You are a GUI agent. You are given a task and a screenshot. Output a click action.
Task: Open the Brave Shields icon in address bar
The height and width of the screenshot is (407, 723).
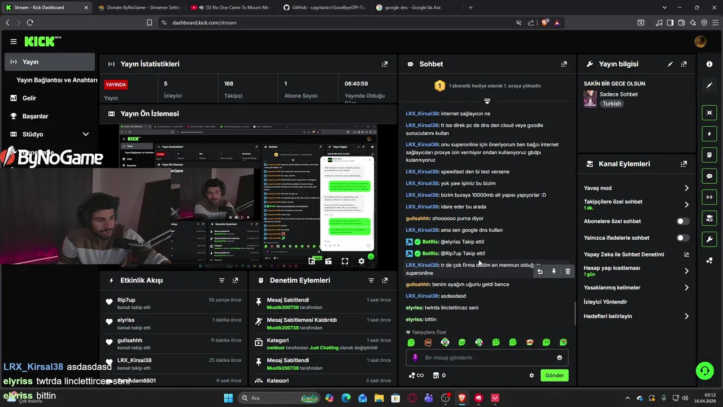point(545,23)
